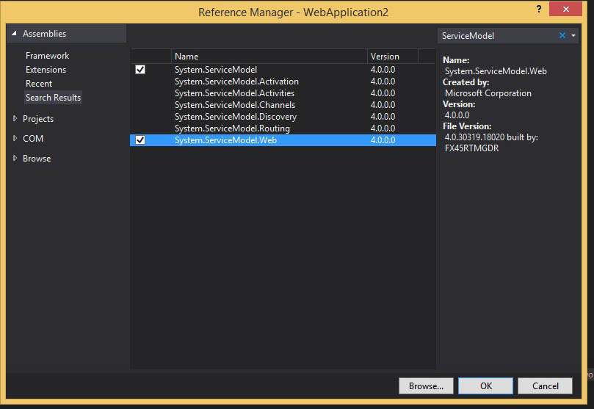Click in the ServiceModel search field
The width and height of the screenshot is (594, 409).
(497, 35)
